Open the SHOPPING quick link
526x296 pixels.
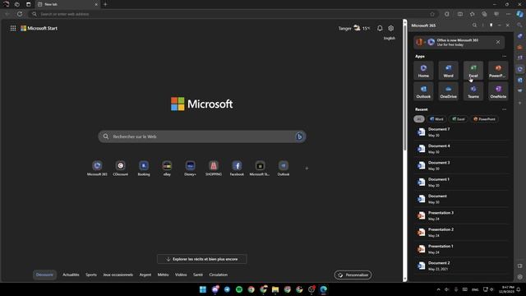214,168
